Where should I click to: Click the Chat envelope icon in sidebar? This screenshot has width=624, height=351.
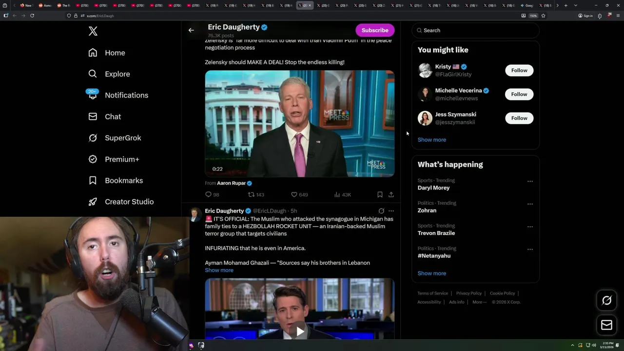(93, 117)
